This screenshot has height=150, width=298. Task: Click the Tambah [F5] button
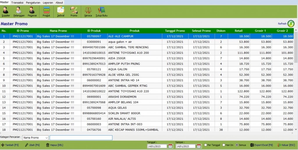10,145
